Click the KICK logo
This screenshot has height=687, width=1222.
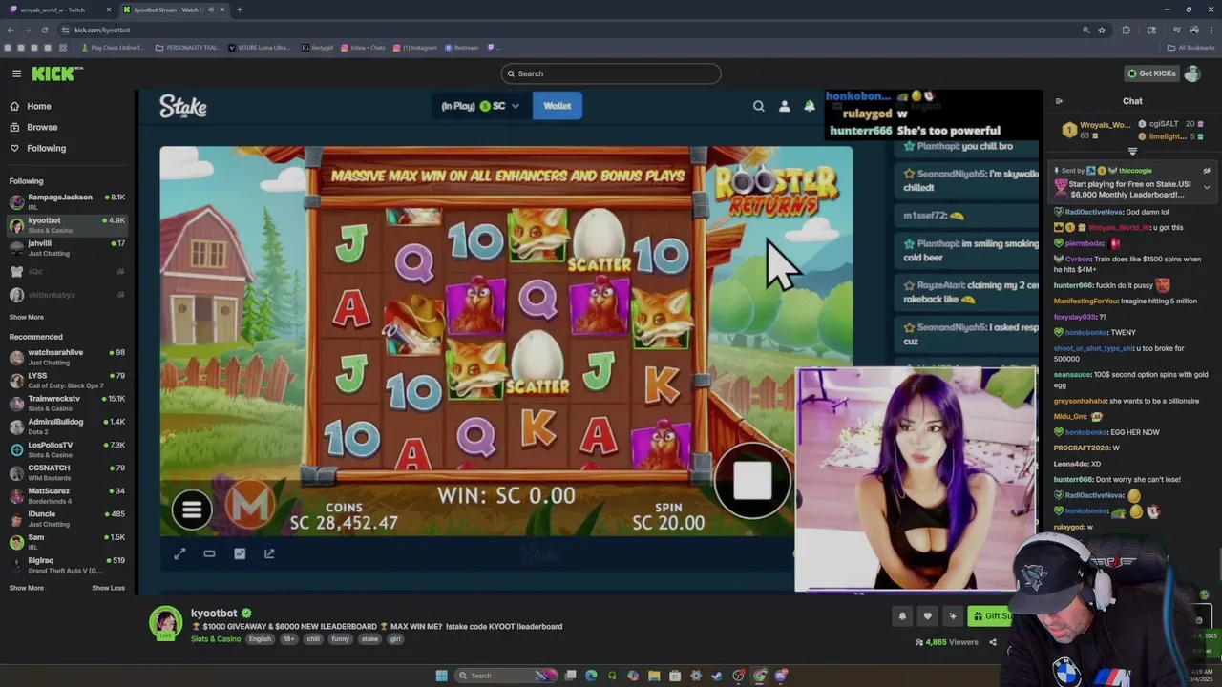(57, 73)
